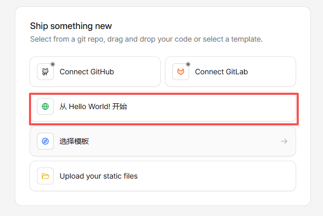Click the yellow folder upload icon
The width and height of the screenshot is (323, 216).
tap(45, 176)
